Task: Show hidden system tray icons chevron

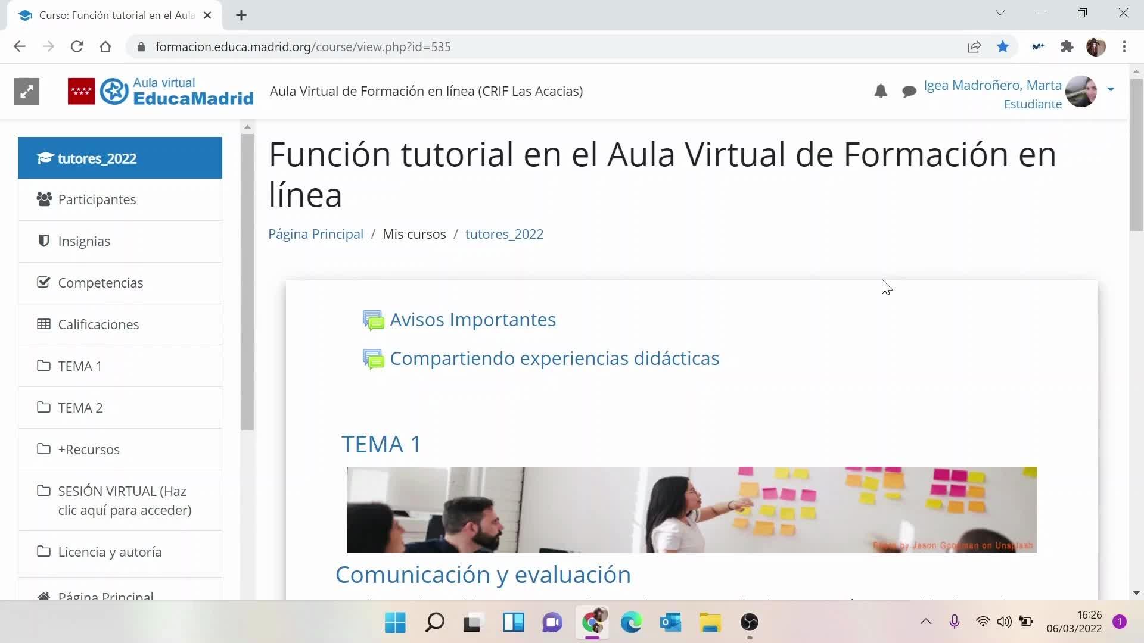Action: [x=925, y=622]
